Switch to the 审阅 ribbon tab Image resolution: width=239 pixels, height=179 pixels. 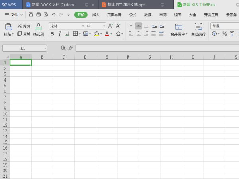coord(163,15)
